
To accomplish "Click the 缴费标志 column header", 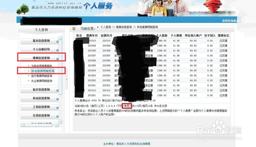I will pos(223,35).
